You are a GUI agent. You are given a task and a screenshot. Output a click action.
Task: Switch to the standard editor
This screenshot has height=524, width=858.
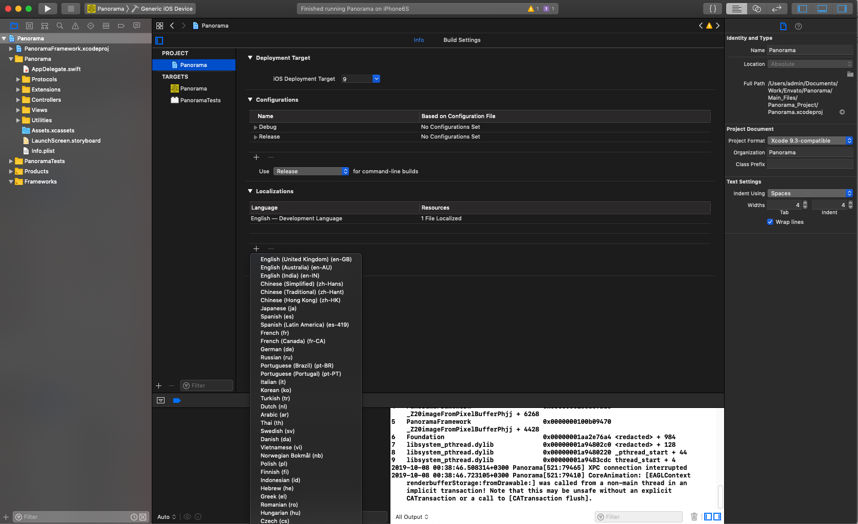(736, 9)
